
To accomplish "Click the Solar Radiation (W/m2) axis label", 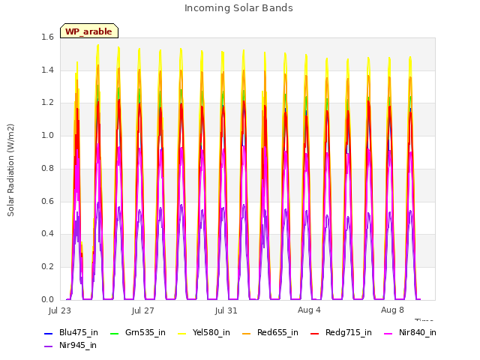I will pyautogui.click(x=10, y=170).
